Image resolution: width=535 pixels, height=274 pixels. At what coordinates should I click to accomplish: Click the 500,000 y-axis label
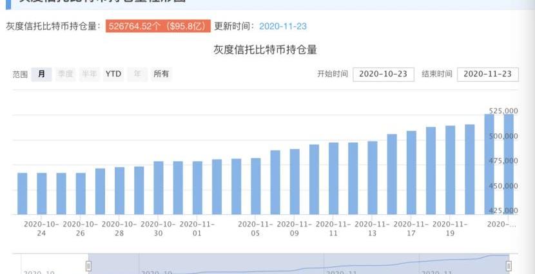pos(503,136)
